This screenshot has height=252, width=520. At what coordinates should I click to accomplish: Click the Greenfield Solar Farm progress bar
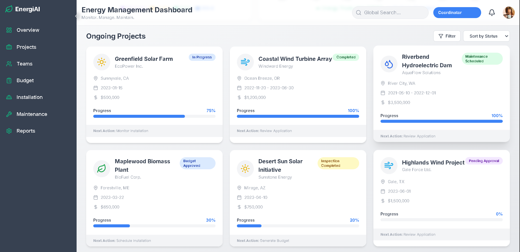tap(154, 116)
